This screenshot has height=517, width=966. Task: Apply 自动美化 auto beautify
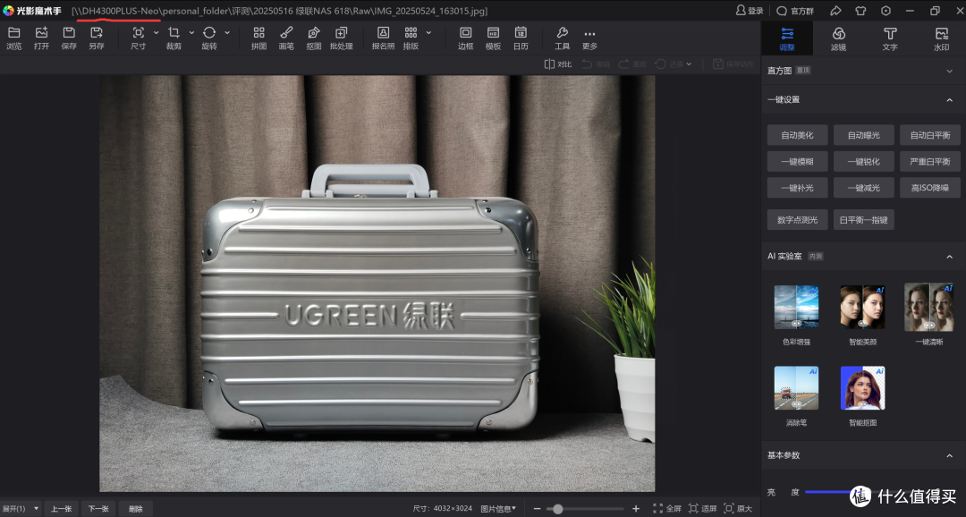(797, 135)
